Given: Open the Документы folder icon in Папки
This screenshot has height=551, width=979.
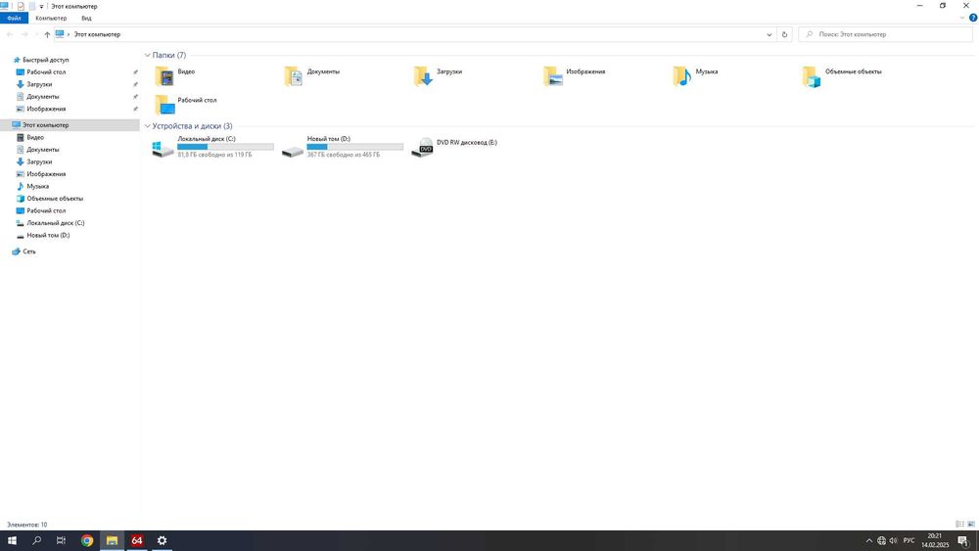Looking at the screenshot, I should click(x=294, y=76).
